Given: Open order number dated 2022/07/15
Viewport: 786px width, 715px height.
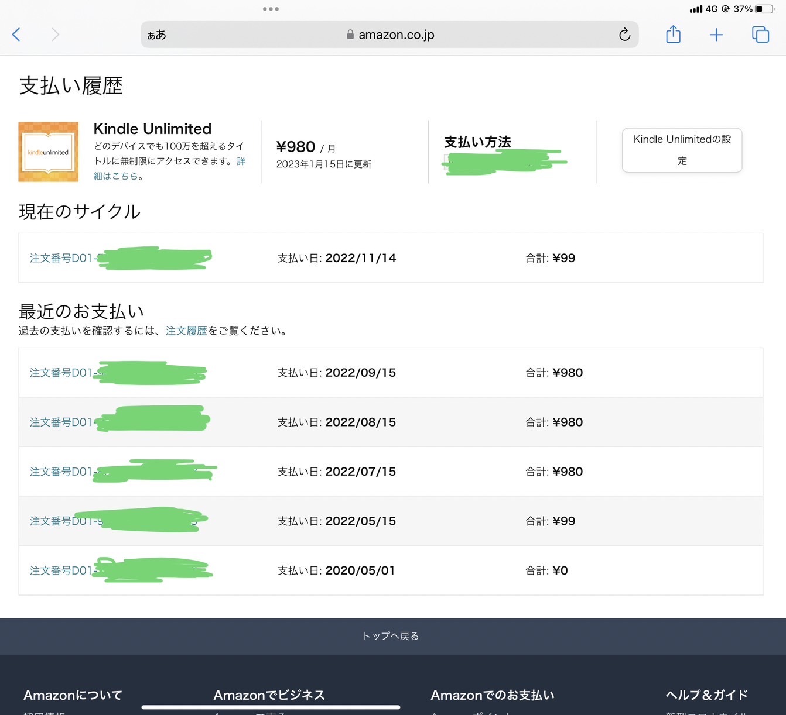Looking at the screenshot, I should click(61, 472).
